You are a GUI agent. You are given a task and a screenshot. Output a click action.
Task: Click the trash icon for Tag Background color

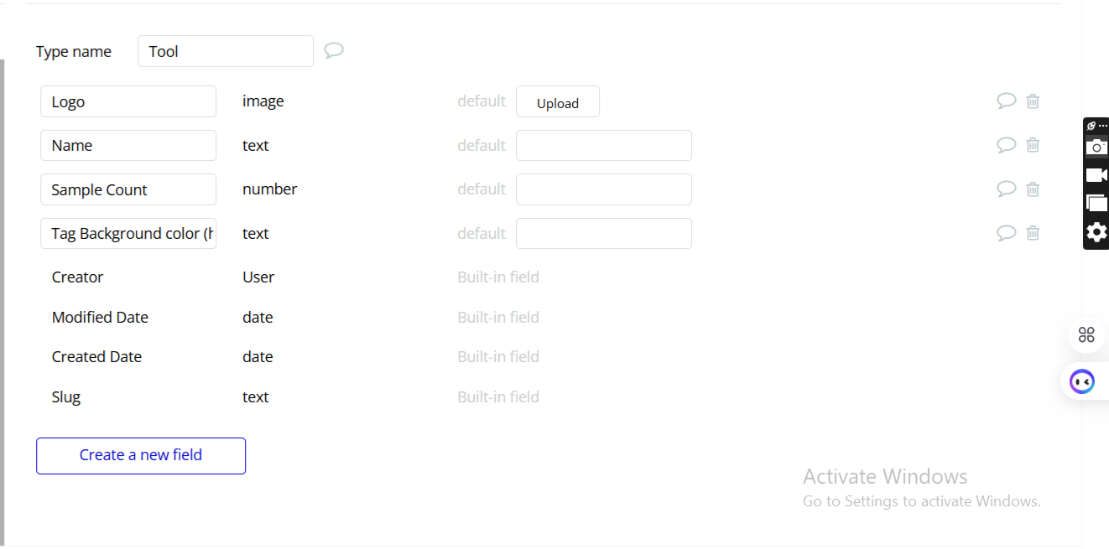point(1033,233)
